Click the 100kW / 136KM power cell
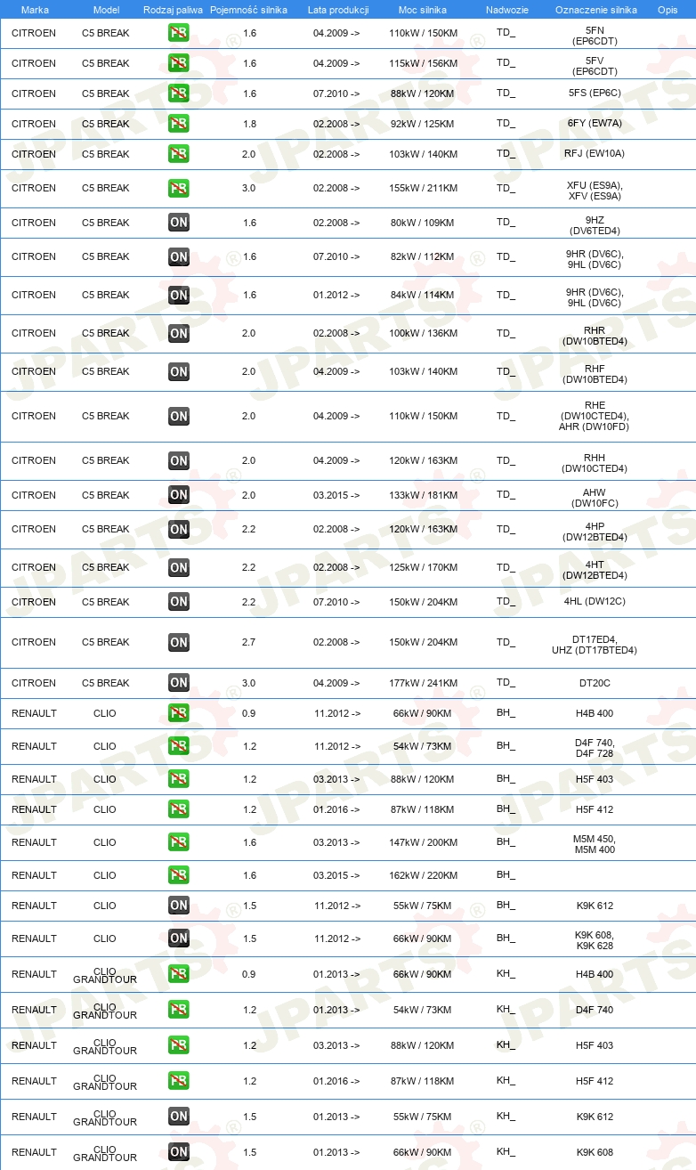696x1170 pixels. 423,333
